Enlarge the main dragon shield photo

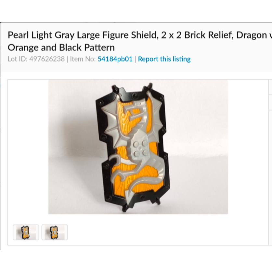tap(138, 147)
